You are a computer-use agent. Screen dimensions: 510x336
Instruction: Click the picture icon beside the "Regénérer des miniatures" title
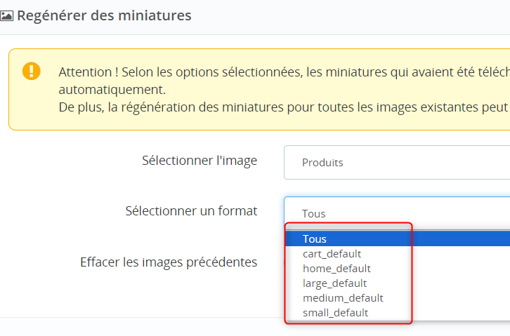(6, 15)
